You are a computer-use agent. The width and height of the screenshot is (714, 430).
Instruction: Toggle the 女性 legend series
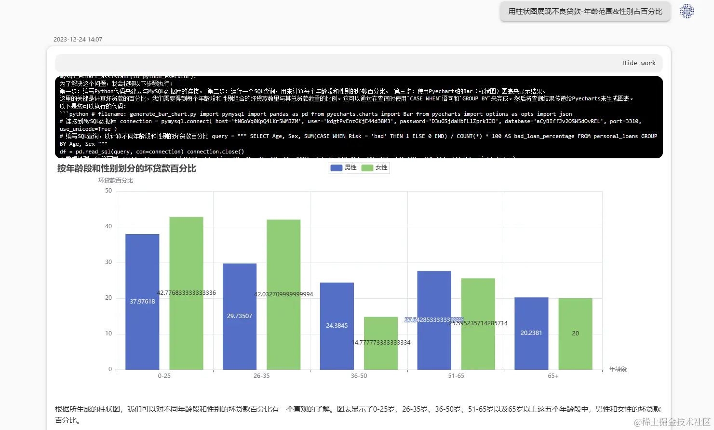375,167
